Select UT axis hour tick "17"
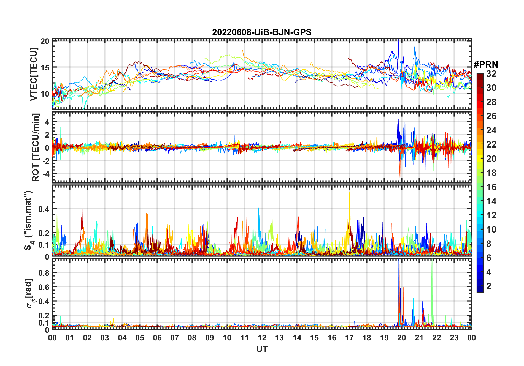The width and height of the screenshot is (524, 366). pos(349,338)
